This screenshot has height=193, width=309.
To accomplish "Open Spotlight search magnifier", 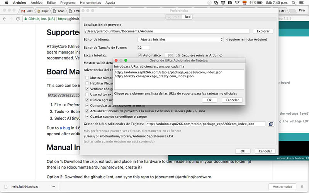I will coord(294,3).
